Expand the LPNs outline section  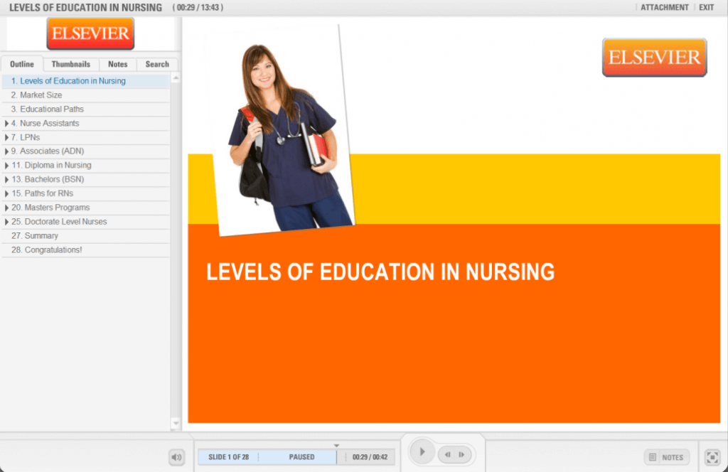click(6, 137)
